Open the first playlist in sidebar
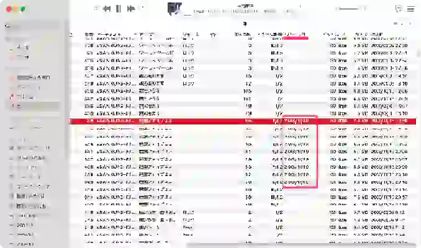This screenshot has height=248, width=421. pos(34,148)
